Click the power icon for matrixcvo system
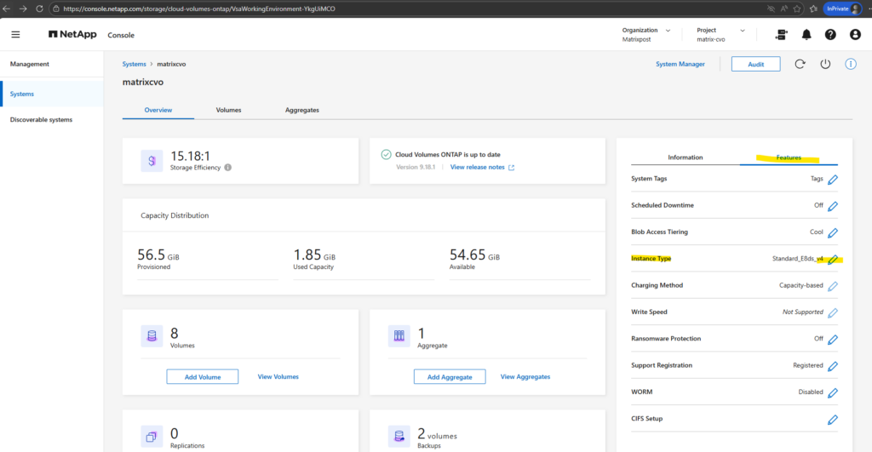Image resolution: width=872 pixels, height=452 pixels. pyautogui.click(x=824, y=65)
